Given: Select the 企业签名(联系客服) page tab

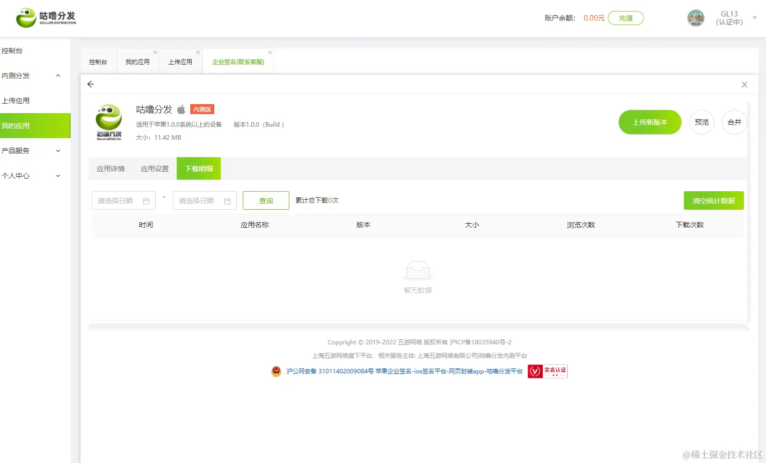Looking at the screenshot, I should click(238, 62).
